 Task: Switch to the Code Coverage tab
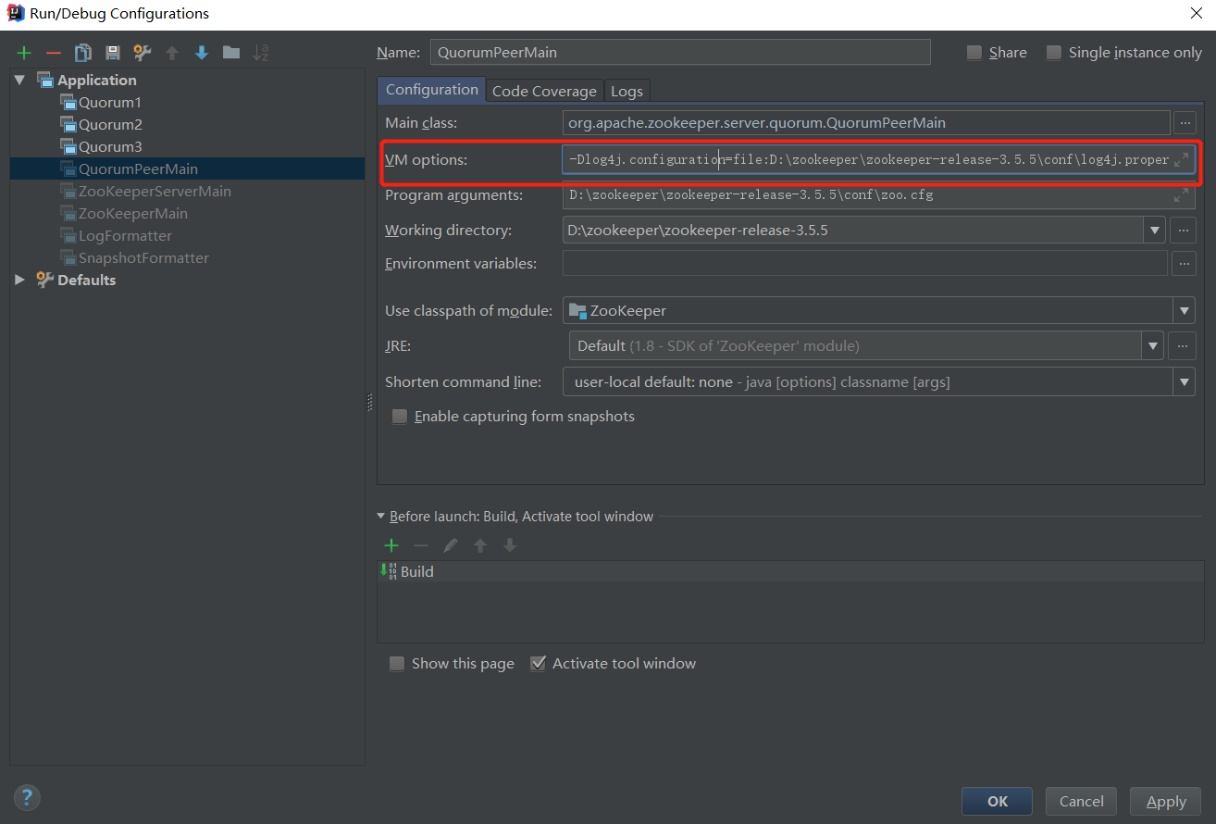click(x=544, y=91)
